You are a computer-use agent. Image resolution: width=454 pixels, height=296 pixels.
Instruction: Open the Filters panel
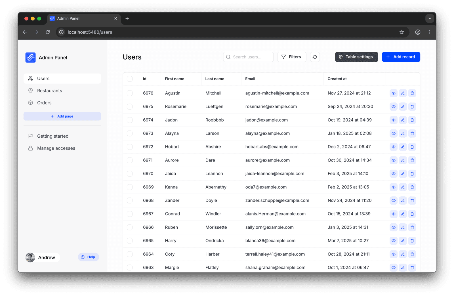(292, 57)
